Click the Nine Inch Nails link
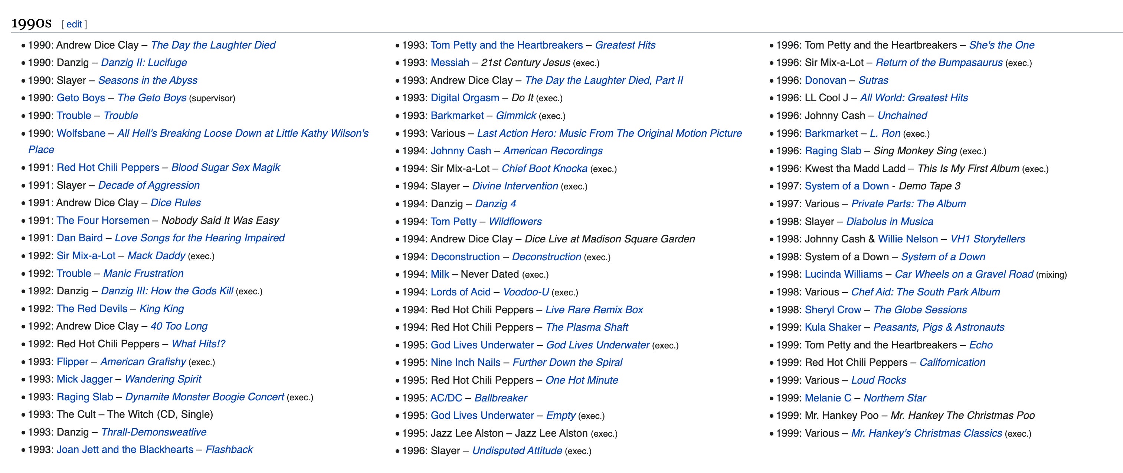1123x473 pixels. pos(465,363)
